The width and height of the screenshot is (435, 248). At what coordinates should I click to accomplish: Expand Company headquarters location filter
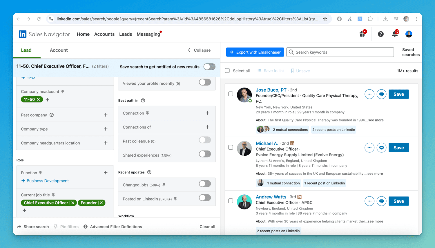[x=106, y=143]
